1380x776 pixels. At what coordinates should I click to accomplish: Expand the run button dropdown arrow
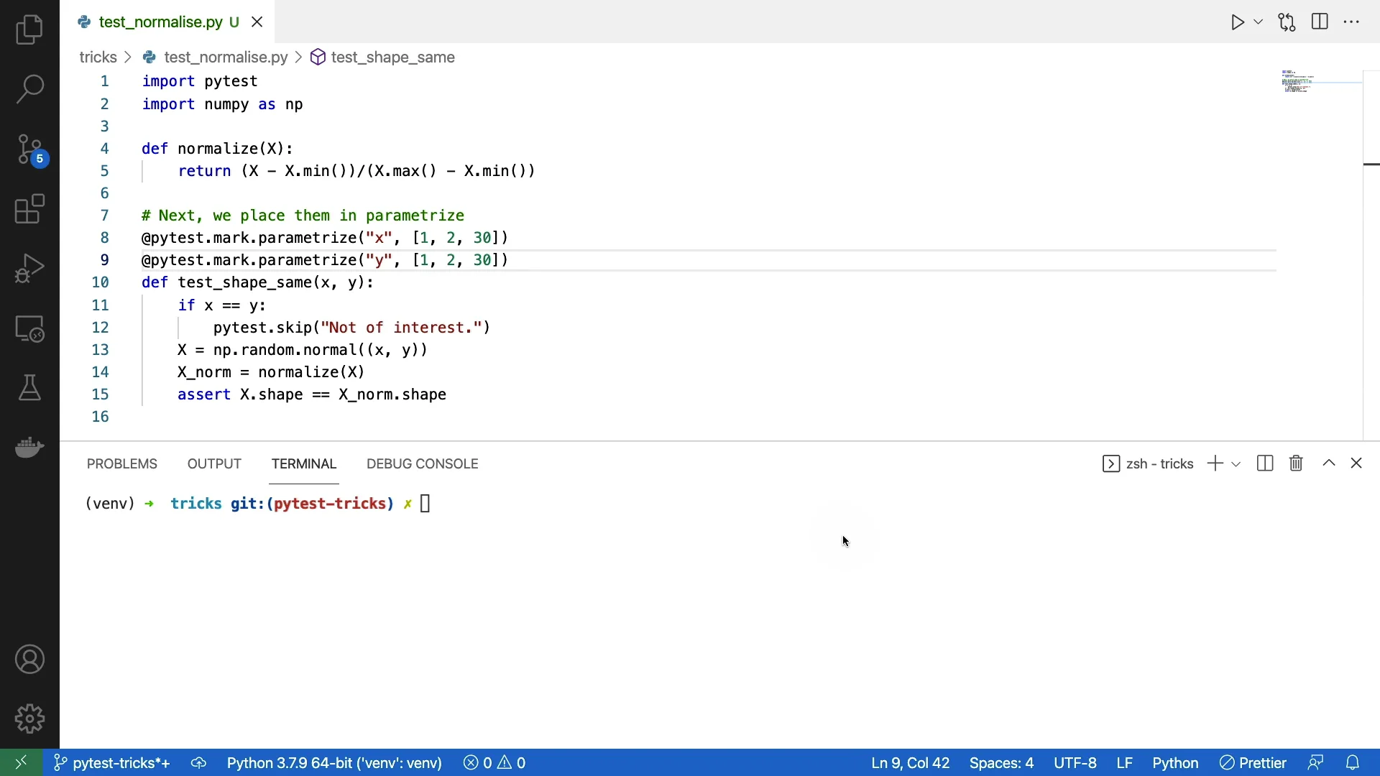tap(1259, 22)
